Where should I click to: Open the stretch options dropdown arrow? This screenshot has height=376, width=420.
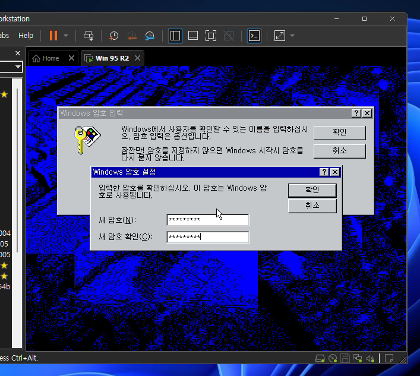pos(292,36)
